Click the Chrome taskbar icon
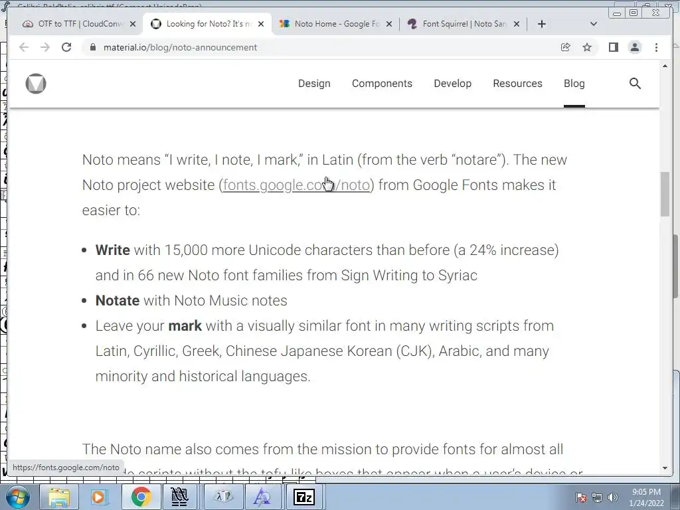This screenshot has width=680, height=510. (141, 497)
